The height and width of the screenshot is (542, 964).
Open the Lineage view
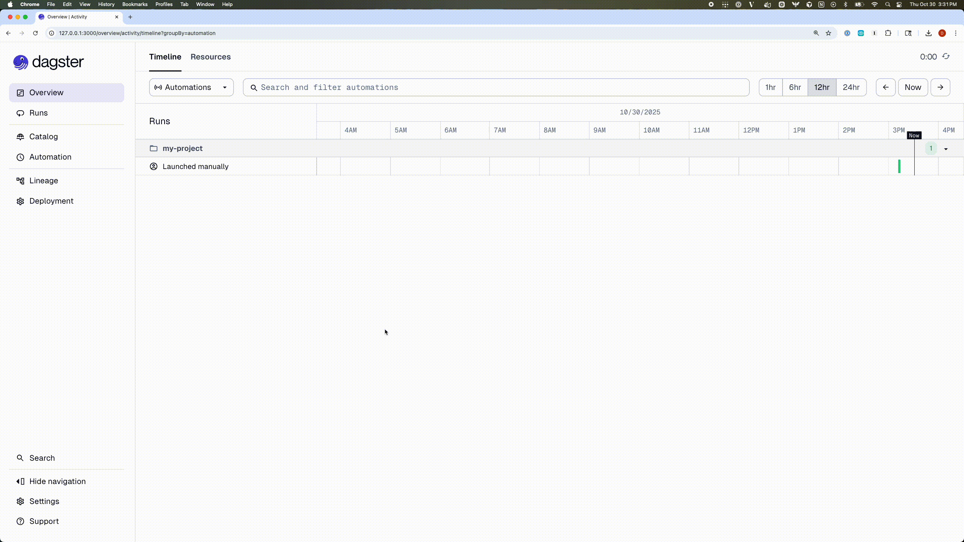(x=43, y=181)
